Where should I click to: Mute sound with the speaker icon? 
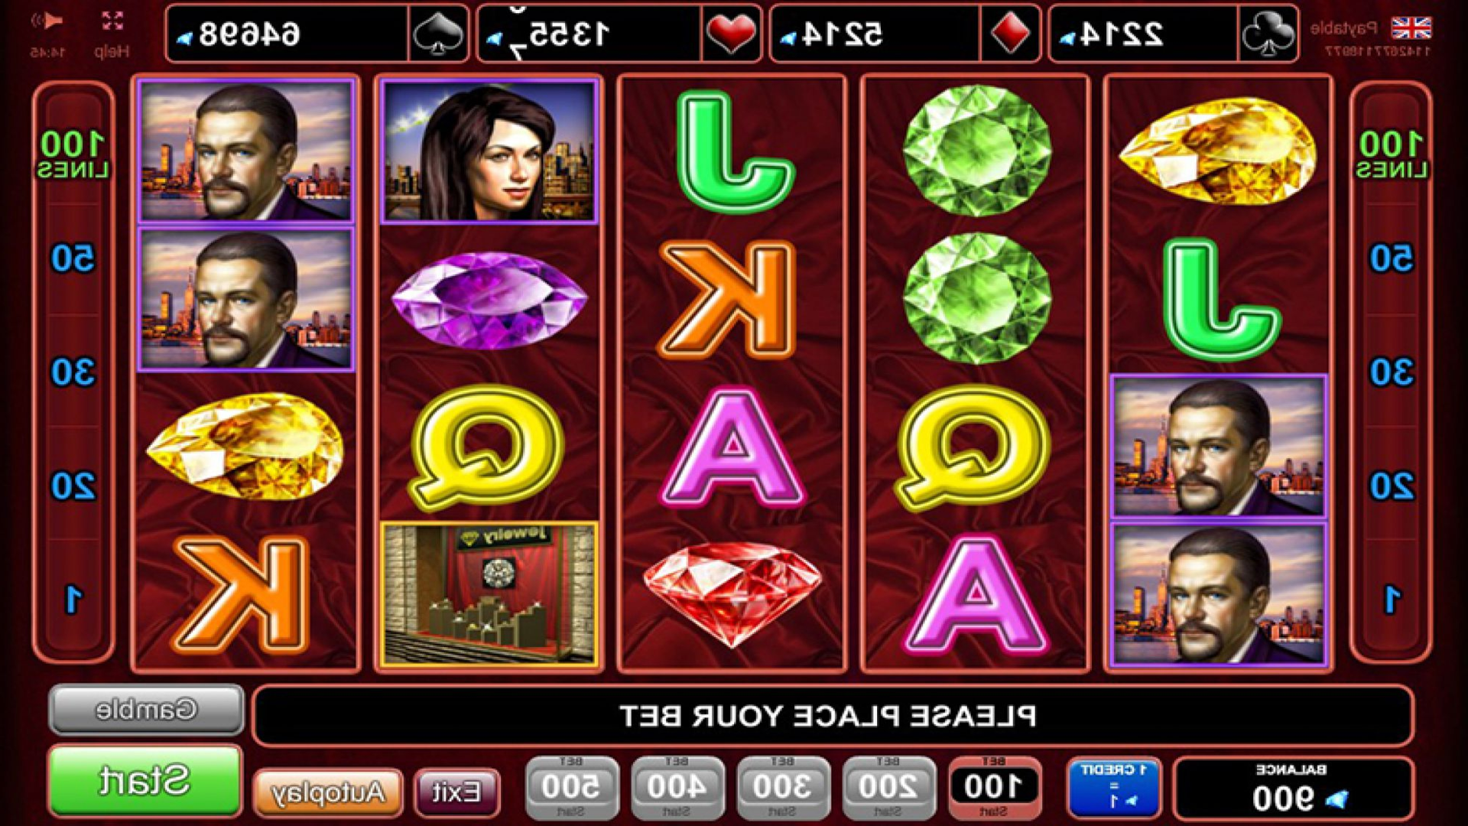[x=47, y=21]
